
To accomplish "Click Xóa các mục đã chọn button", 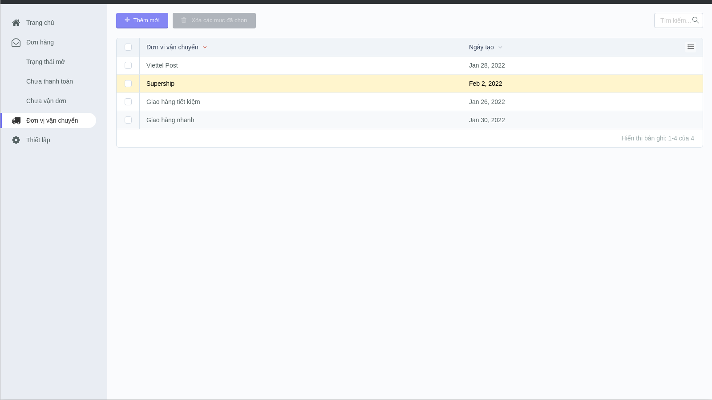I will pos(214,20).
